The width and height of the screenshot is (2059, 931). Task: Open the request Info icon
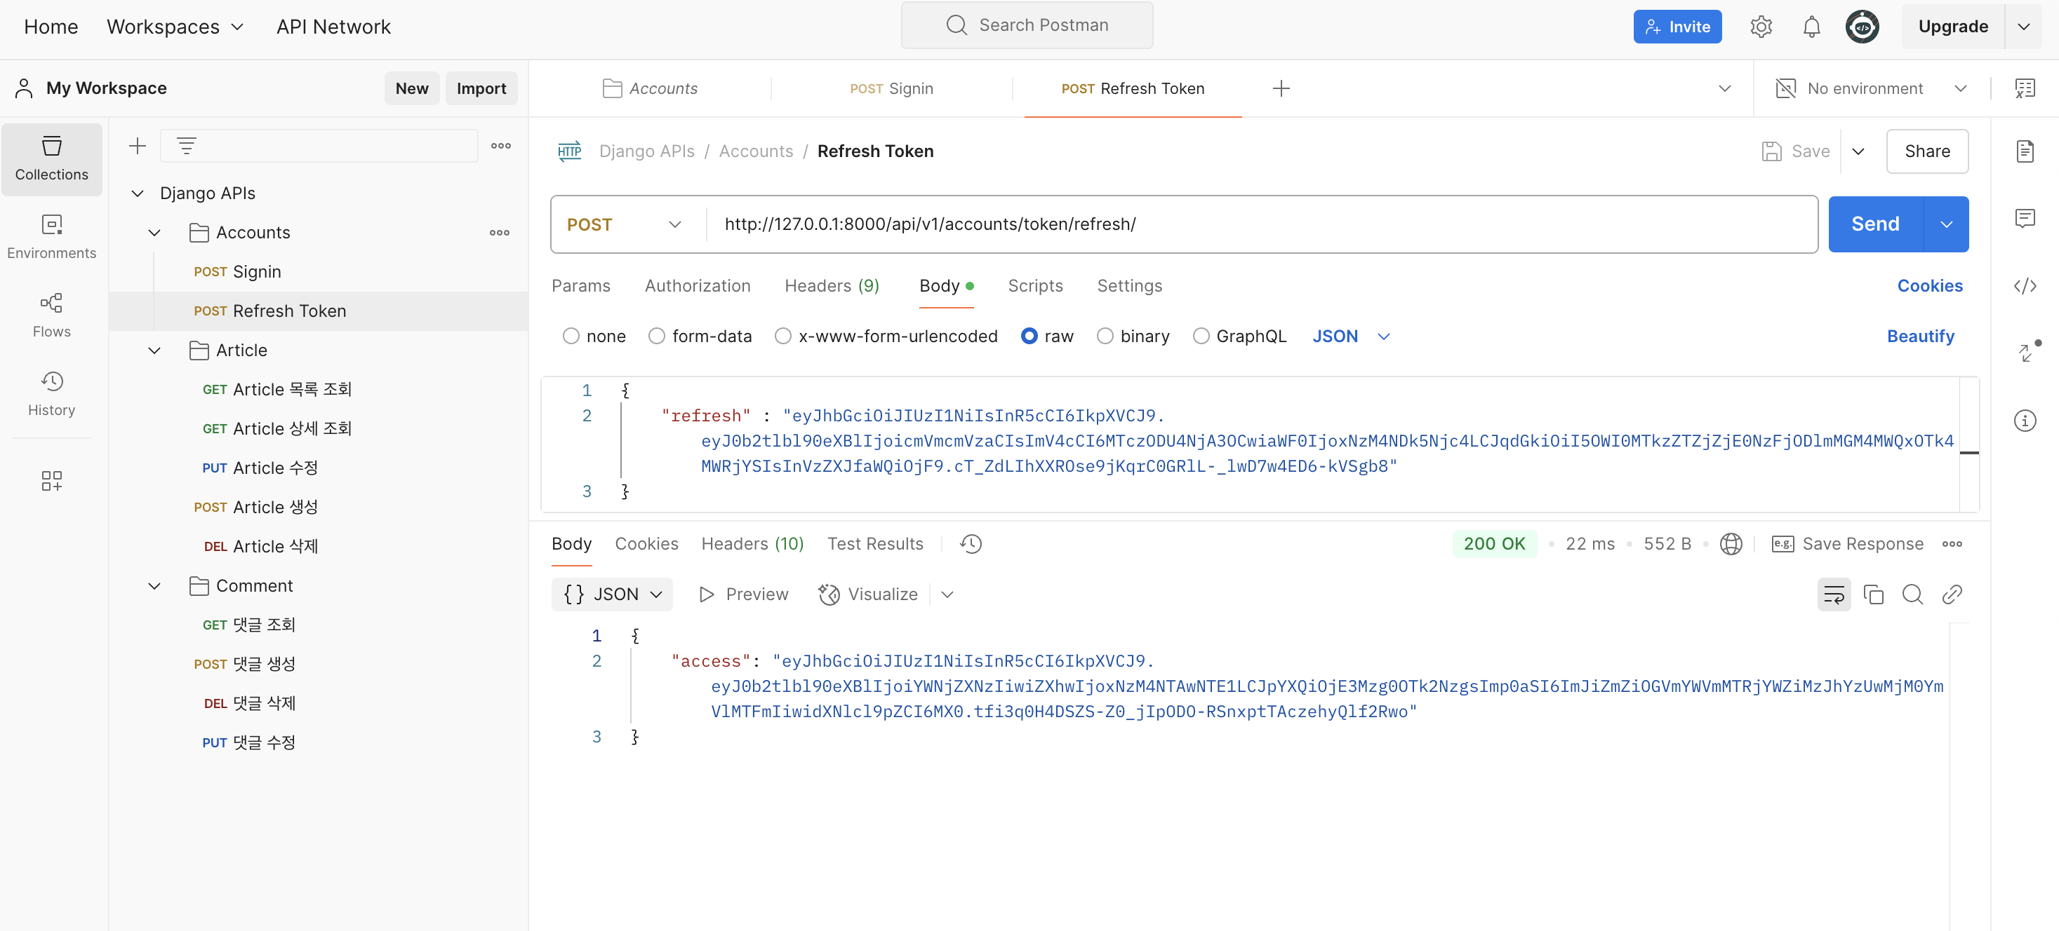pyautogui.click(x=2025, y=421)
